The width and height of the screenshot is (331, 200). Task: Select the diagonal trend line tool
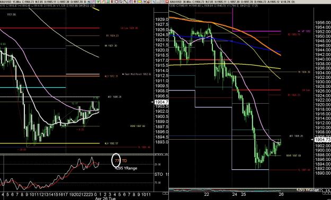(x=126, y=2)
